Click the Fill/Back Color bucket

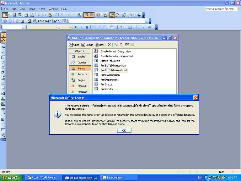coord(112,27)
